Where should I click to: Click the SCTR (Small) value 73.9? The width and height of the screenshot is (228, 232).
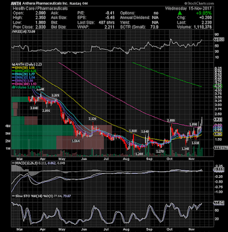coord(154,27)
